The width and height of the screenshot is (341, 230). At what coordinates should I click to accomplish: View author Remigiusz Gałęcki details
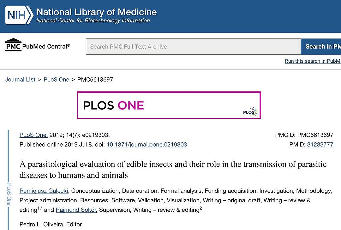point(44,191)
